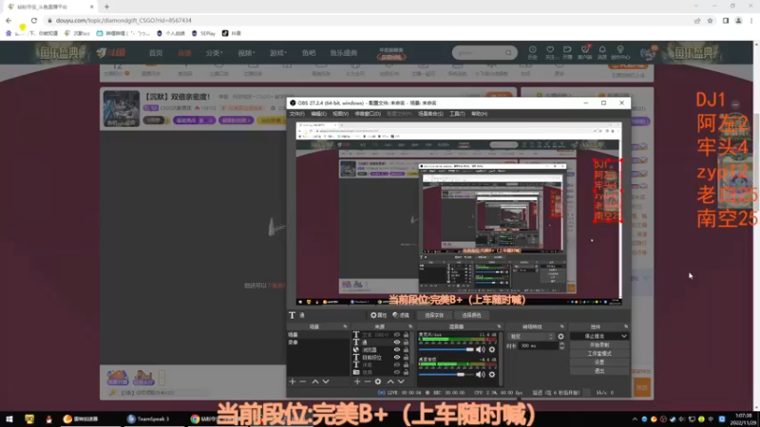Viewport: 760px width, 427px height.
Task: Select the 录像 scene in scenes list
Action: tap(317, 343)
